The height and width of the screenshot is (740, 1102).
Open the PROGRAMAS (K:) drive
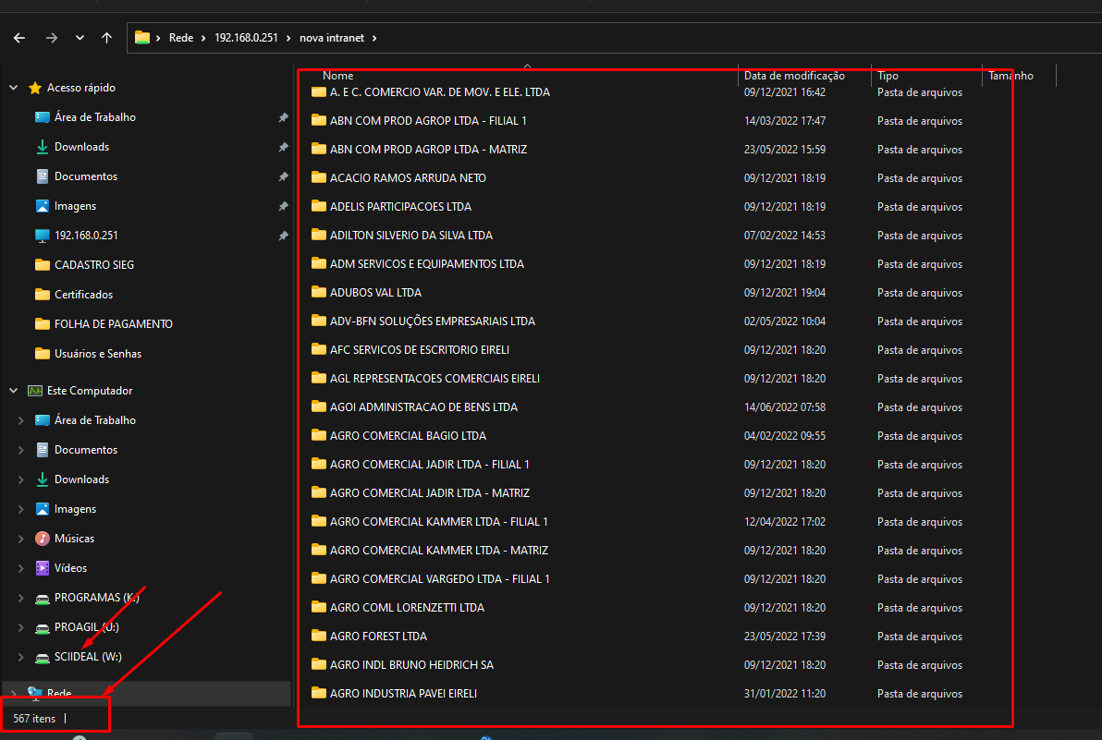point(96,598)
